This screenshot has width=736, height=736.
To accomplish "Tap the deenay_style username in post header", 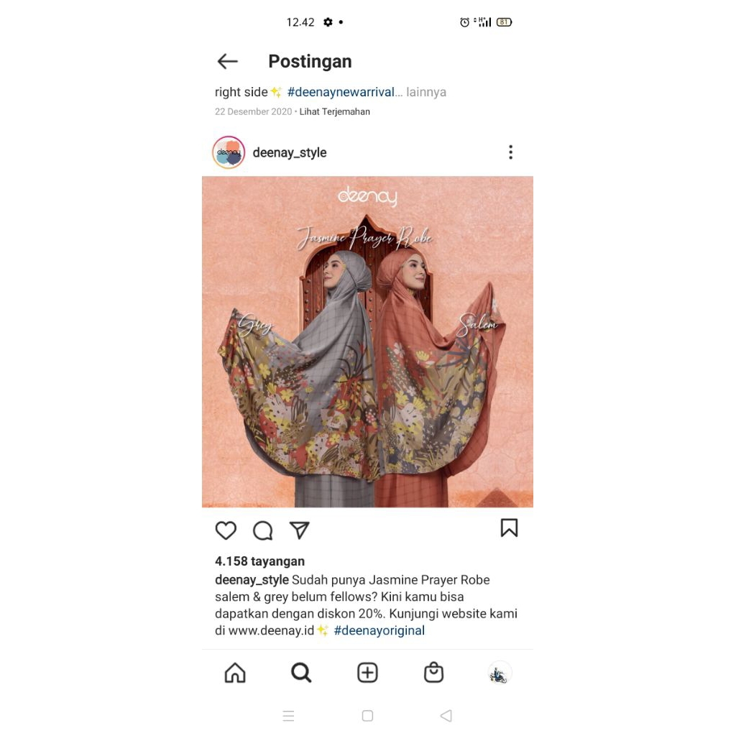I will 290,152.
